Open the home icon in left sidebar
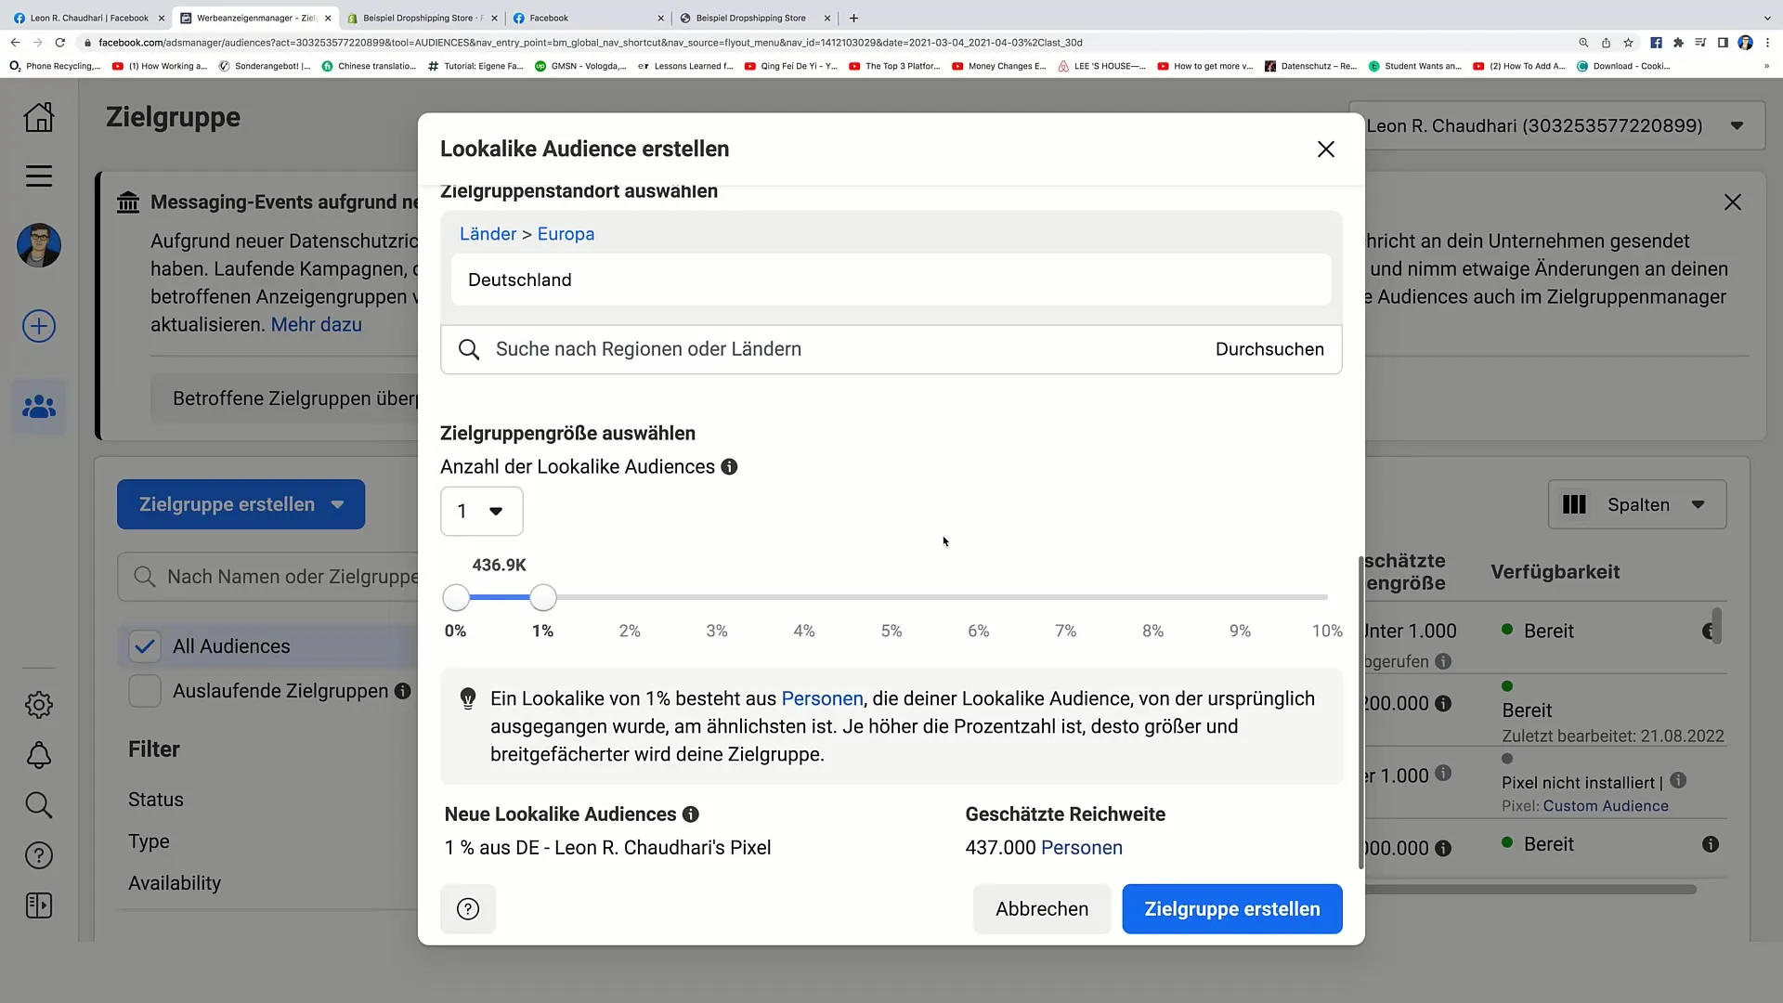This screenshot has height=1003, width=1783. click(39, 117)
